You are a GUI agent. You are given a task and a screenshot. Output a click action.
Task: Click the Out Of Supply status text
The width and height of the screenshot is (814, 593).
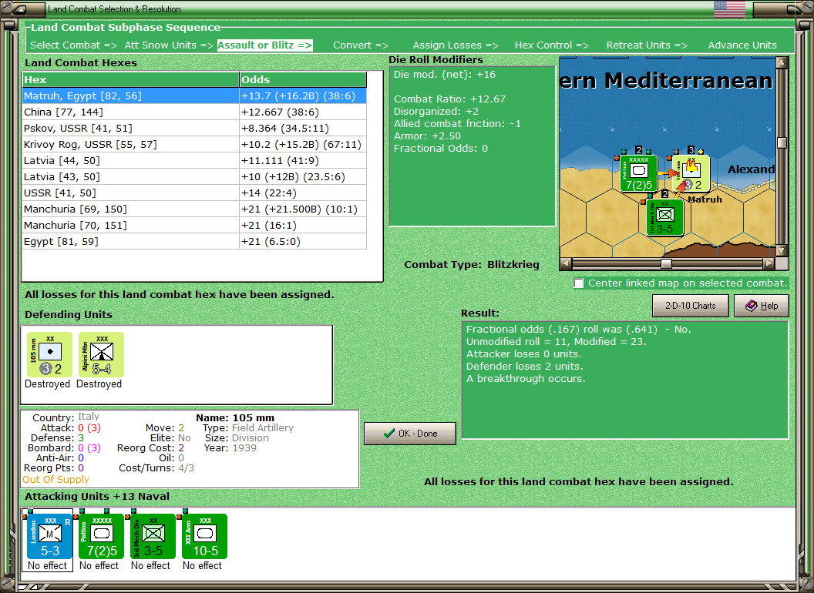coord(55,479)
